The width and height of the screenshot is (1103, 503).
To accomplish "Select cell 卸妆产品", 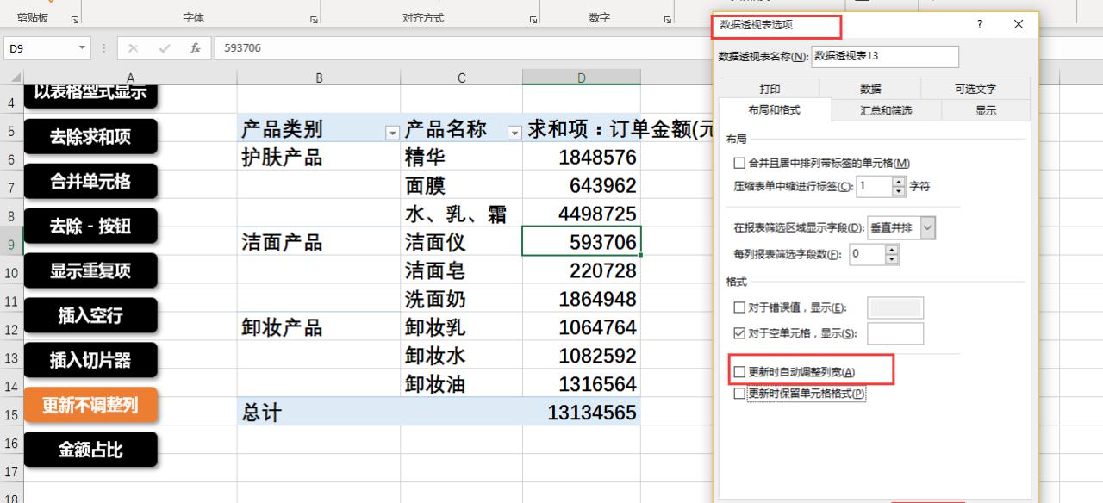I will (x=319, y=328).
